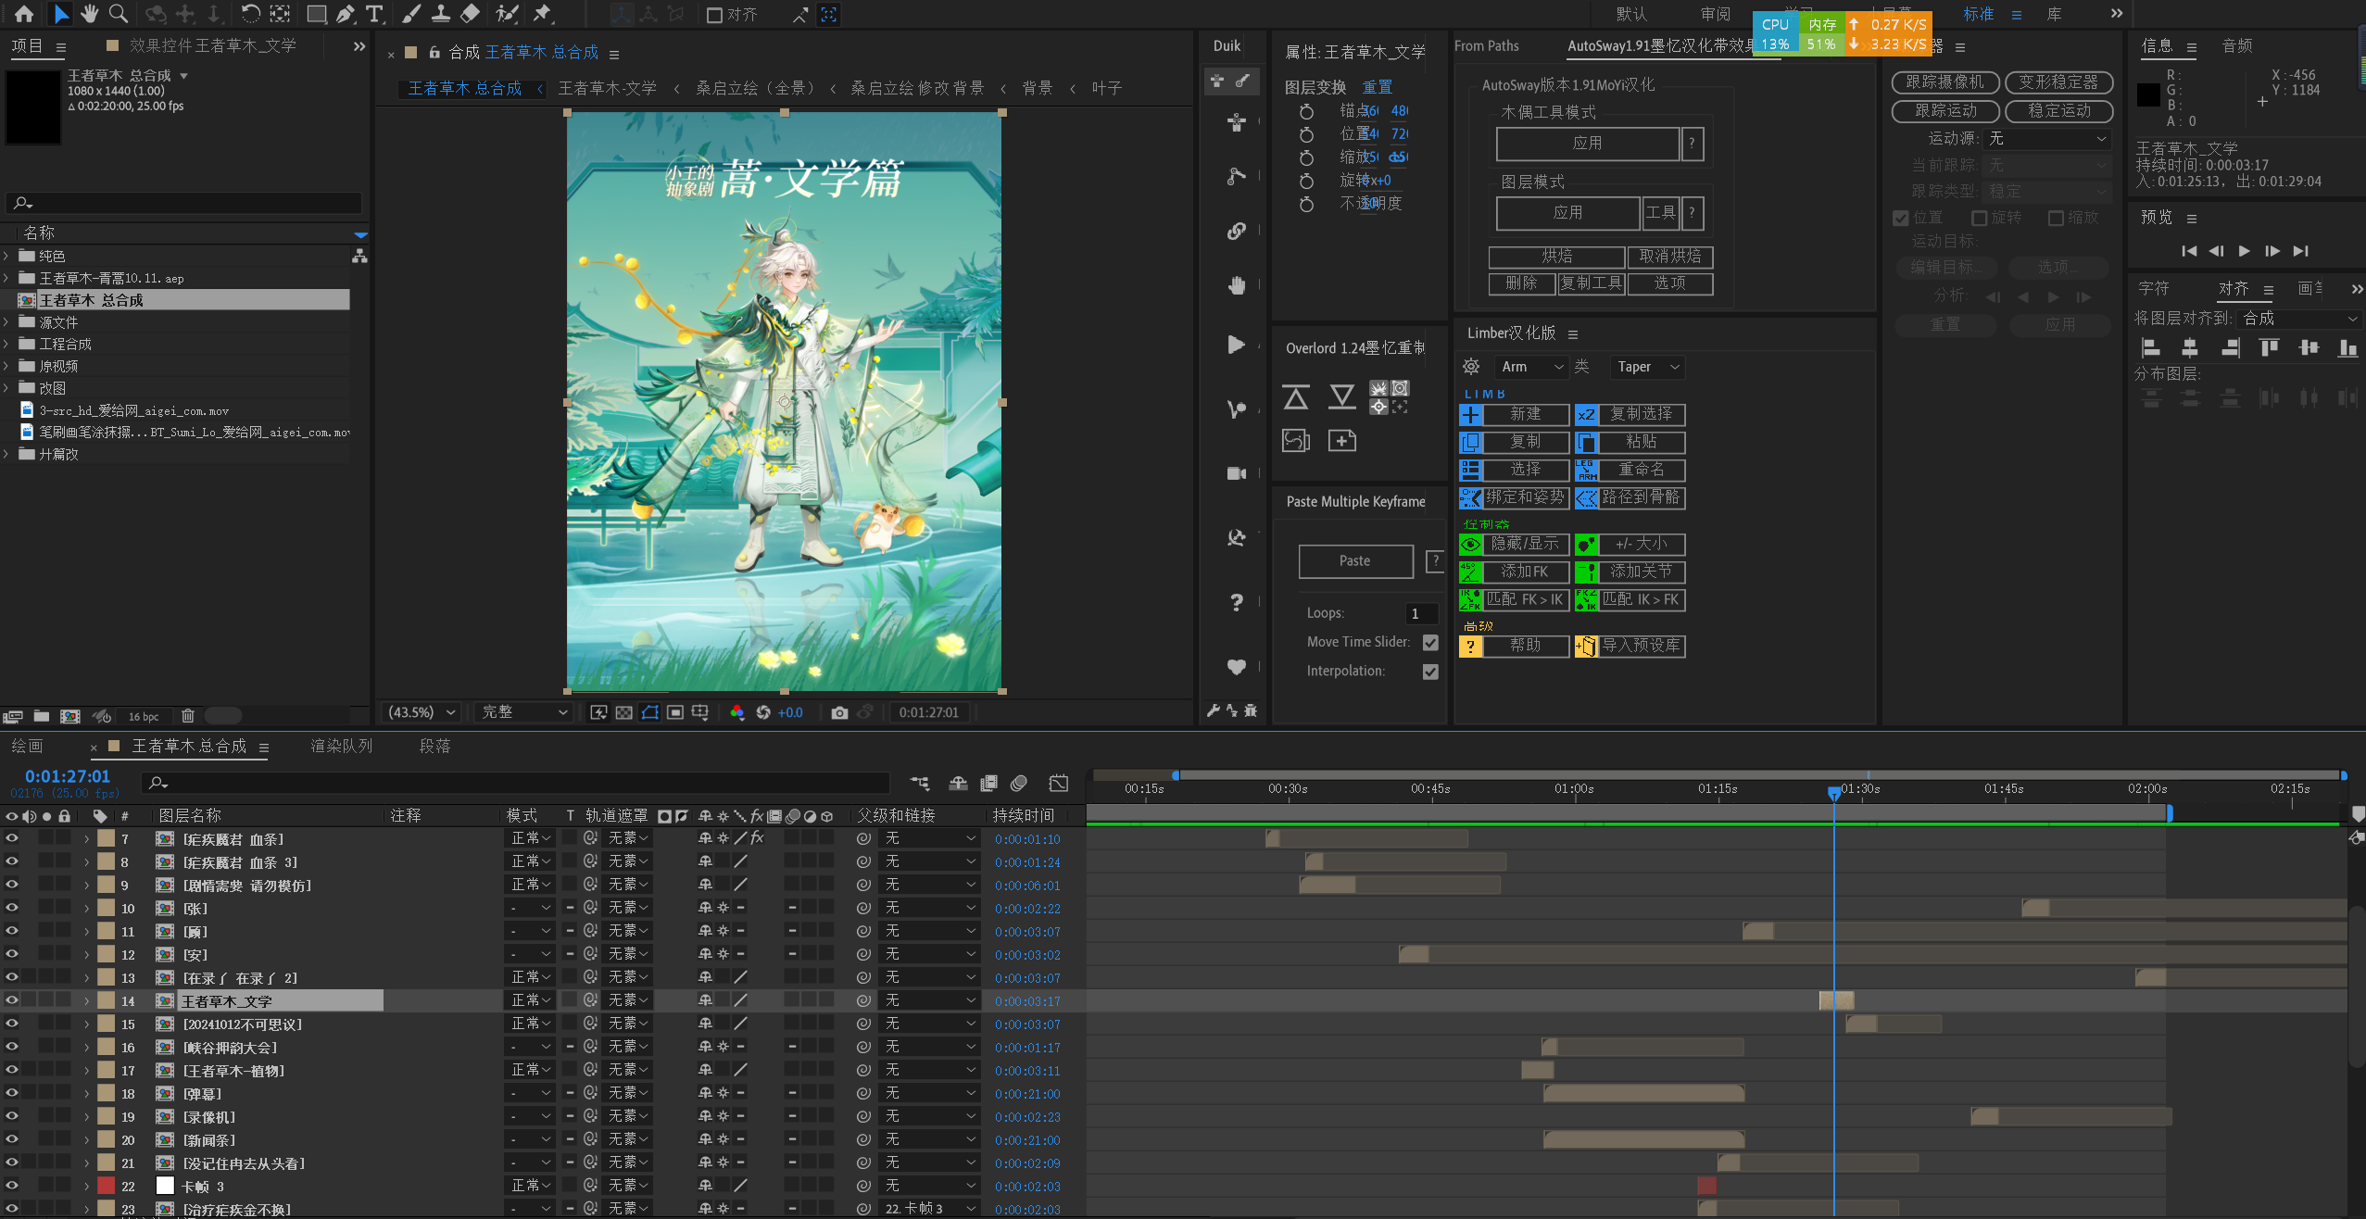
Task: Open Duik help question mark icon
Action: pyautogui.click(x=1237, y=602)
